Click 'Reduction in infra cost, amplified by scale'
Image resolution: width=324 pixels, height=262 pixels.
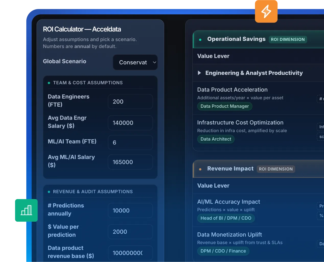tap(242, 131)
